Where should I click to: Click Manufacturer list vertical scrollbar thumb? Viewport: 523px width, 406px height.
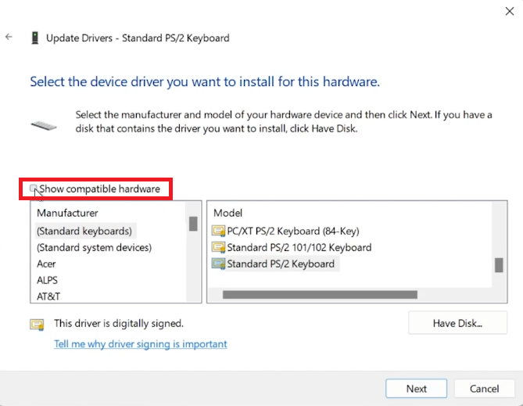tap(192, 224)
